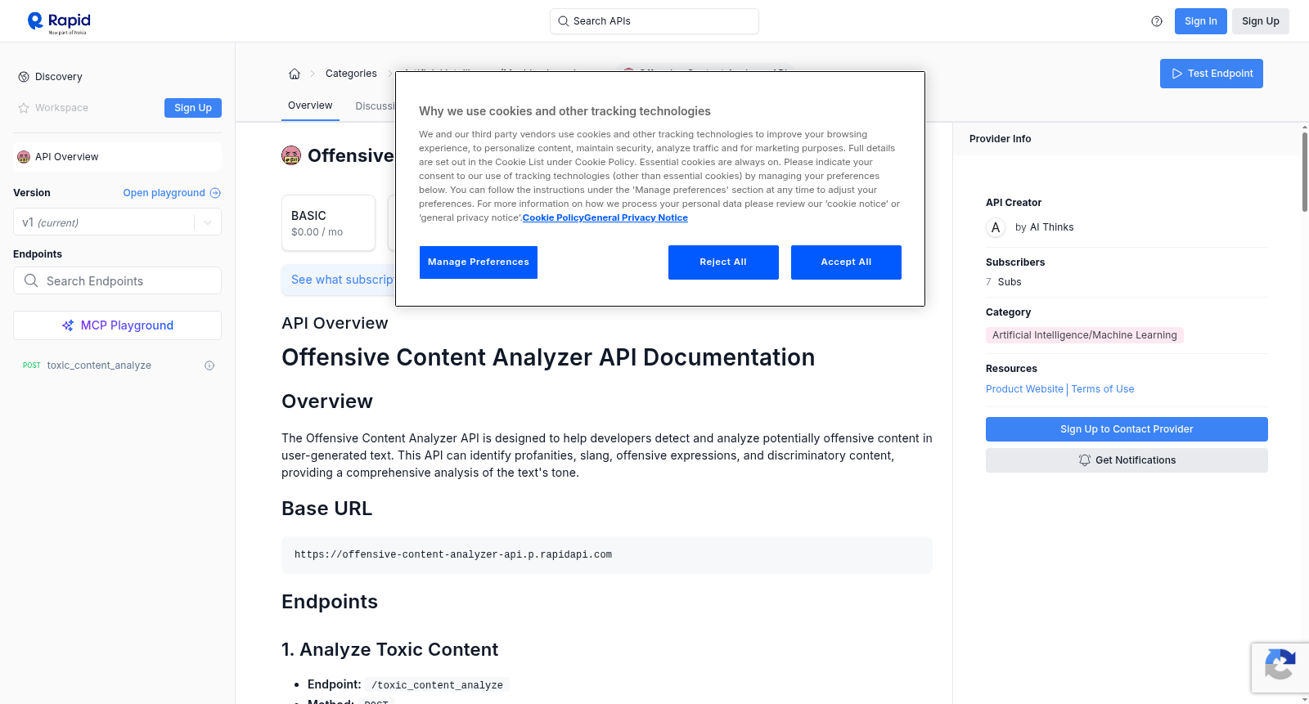Click the Open playground arrow icon

tap(215, 193)
